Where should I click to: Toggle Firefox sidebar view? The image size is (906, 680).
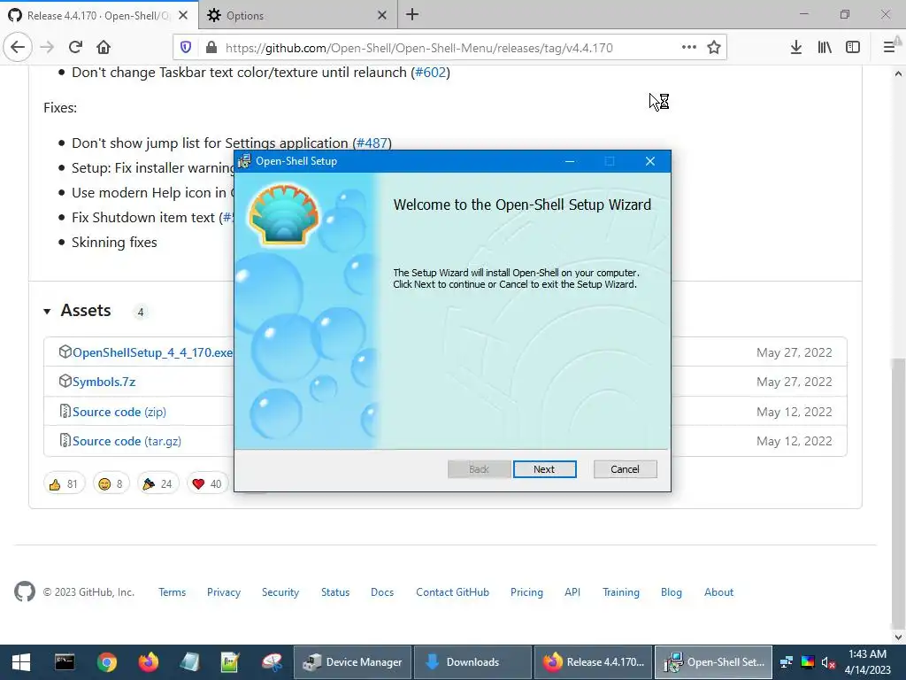point(853,48)
